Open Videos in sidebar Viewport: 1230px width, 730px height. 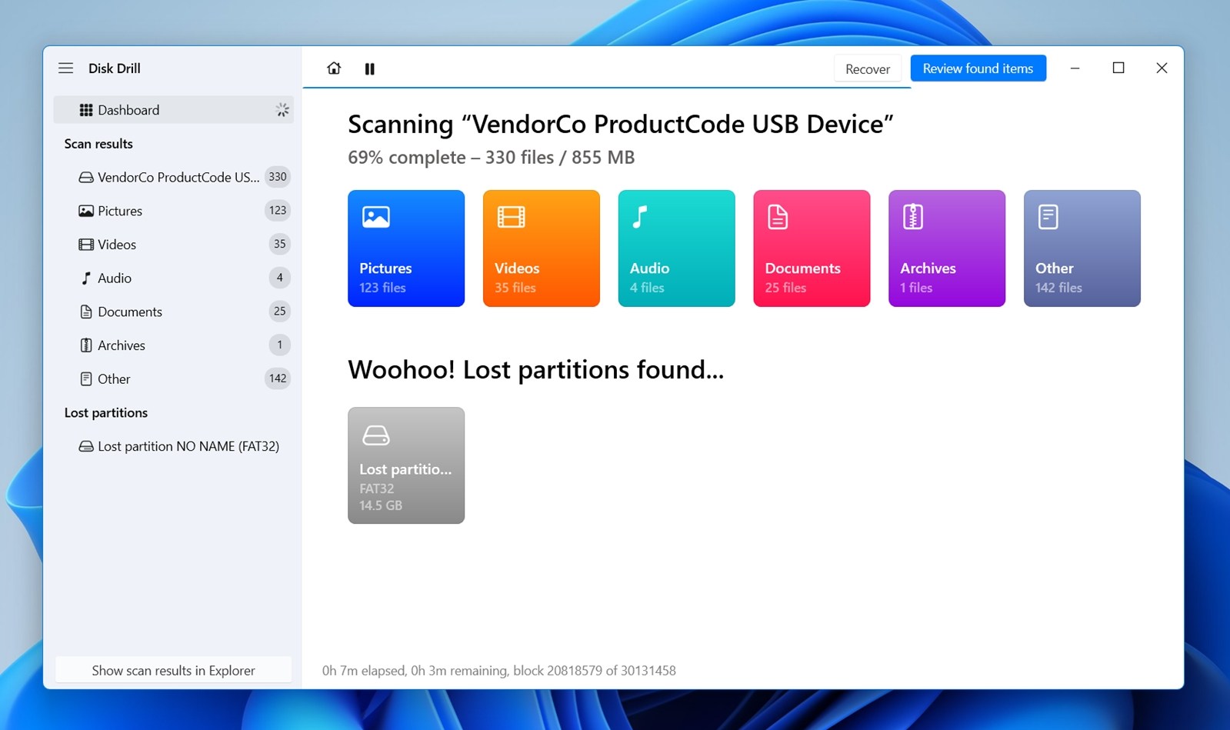pos(173,245)
